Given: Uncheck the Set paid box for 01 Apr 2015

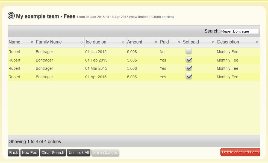Looking at the screenshot, I should [189, 76].
